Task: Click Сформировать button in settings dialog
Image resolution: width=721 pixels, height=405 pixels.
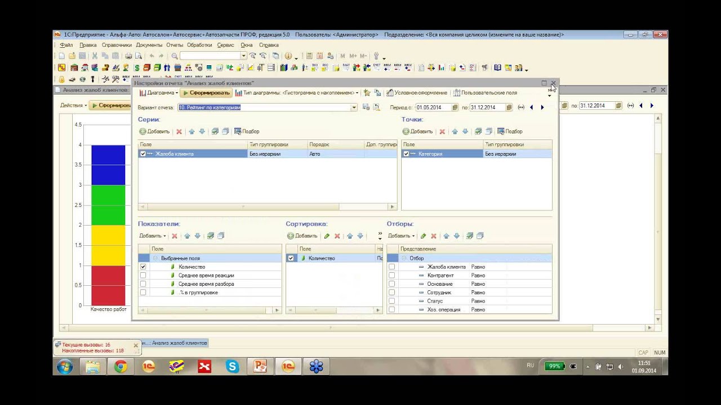Action: (x=206, y=93)
